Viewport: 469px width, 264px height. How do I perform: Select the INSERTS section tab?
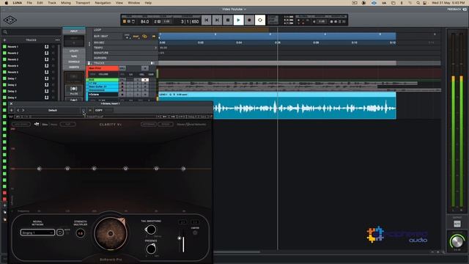tap(74, 67)
